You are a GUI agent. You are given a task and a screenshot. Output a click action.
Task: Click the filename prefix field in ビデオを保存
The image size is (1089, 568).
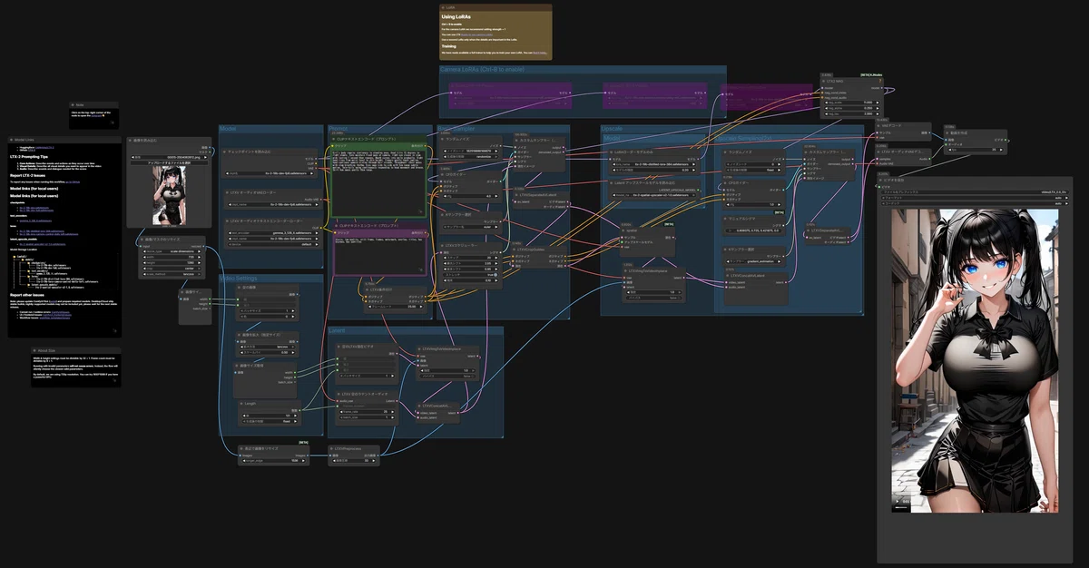pos(976,192)
